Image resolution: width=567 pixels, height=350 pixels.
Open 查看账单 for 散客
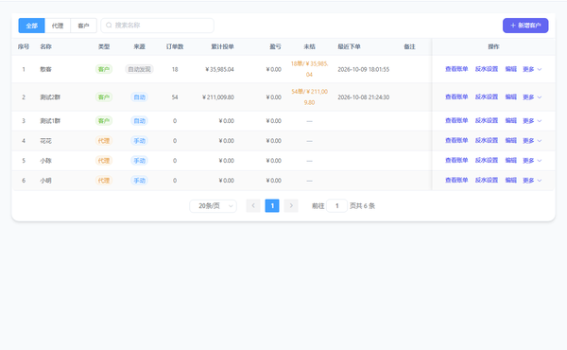point(456,69)
